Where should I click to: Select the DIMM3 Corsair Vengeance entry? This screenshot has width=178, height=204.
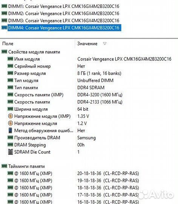click(x=64, y=21)
